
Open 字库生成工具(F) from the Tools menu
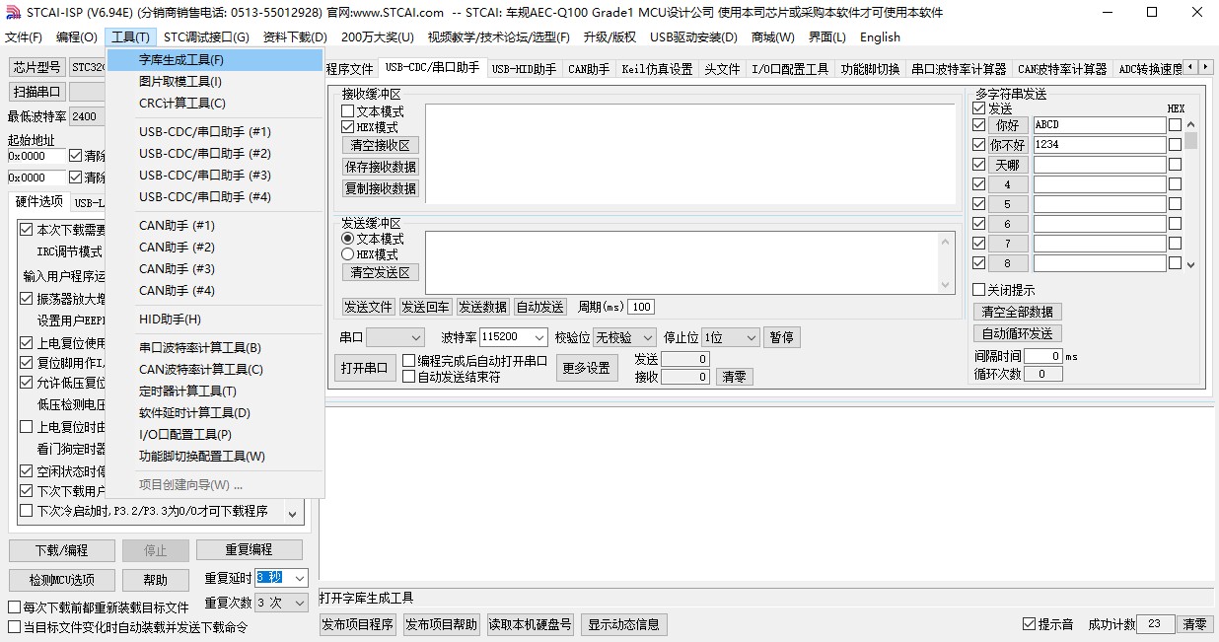point(216,60)
